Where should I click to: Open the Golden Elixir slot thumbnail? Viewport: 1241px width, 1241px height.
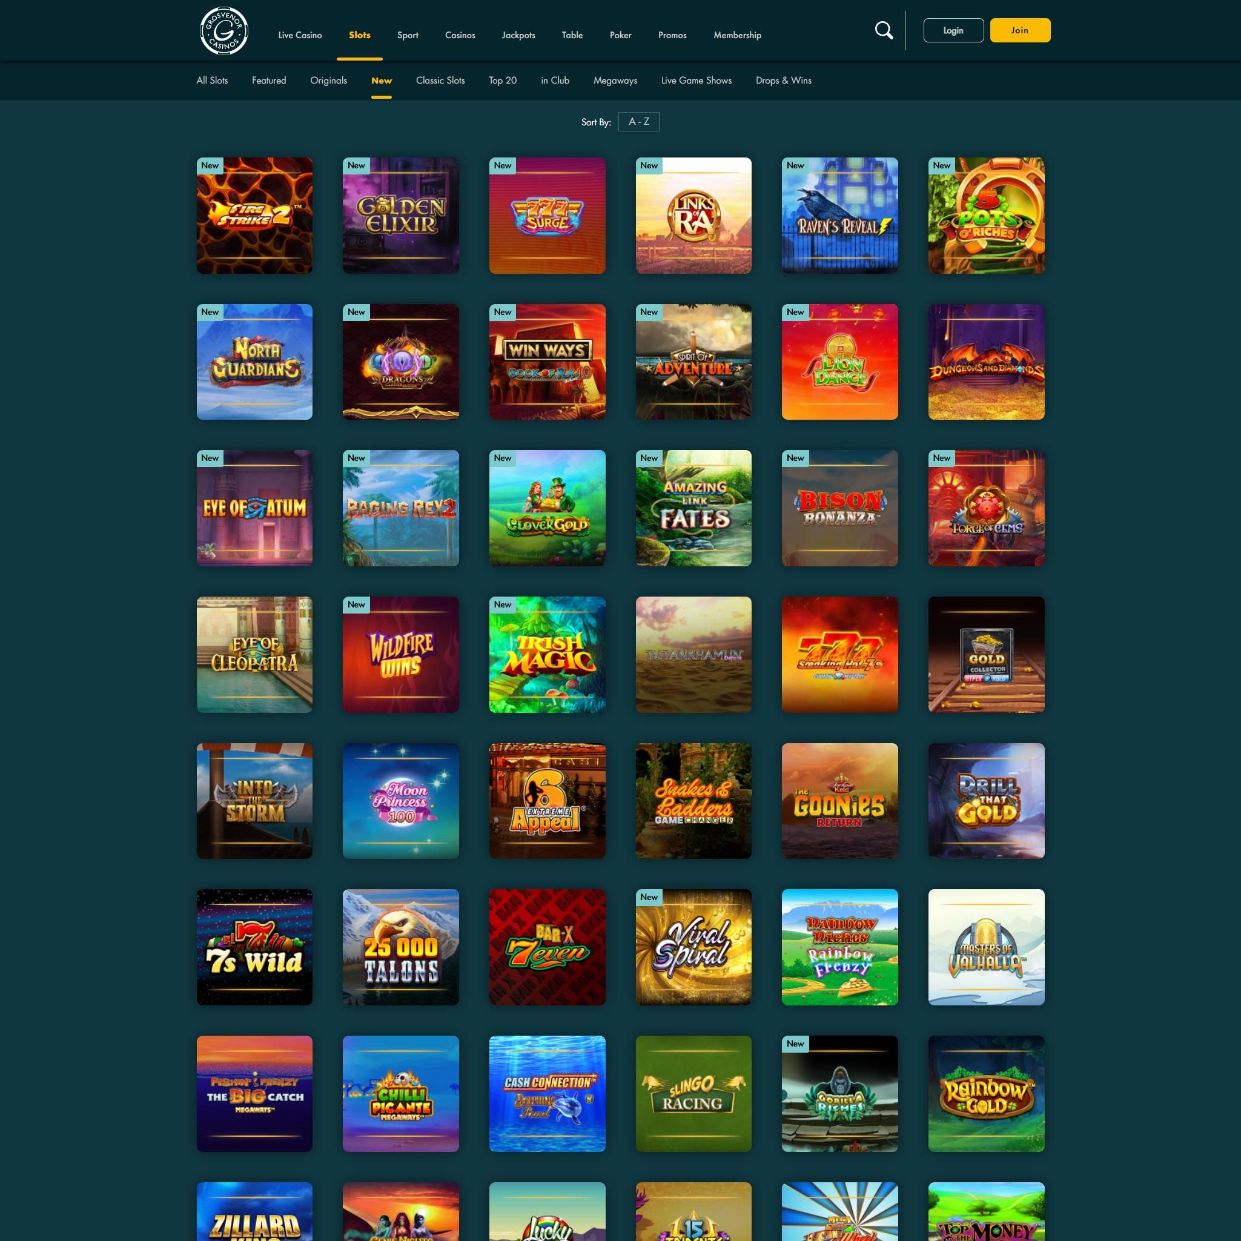(400, 216)
